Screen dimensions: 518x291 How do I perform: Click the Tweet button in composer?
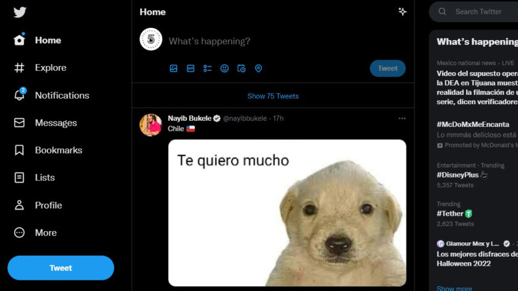[387, 68]
